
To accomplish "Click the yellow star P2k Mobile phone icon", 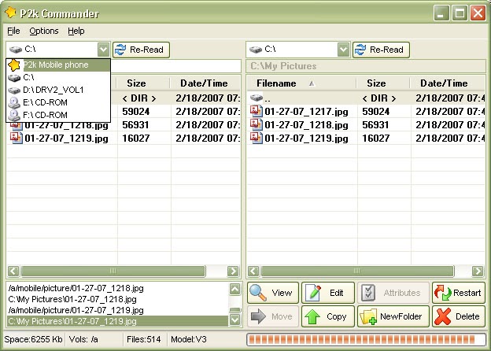I will pos(14,65).
